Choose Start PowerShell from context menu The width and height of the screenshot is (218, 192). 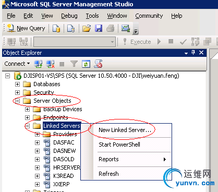pyautogui.click(x=119, y=145)
